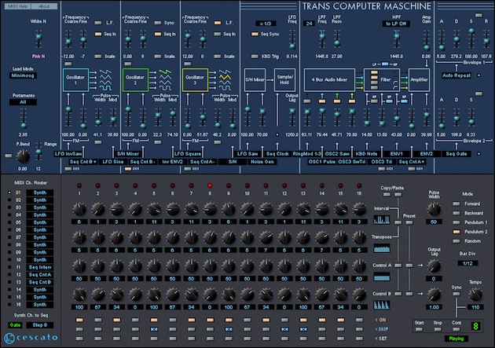The height and width of the screenshot is (348, 495).
Task: Click the Cescato logo icon
Action: tap(9, 339)
